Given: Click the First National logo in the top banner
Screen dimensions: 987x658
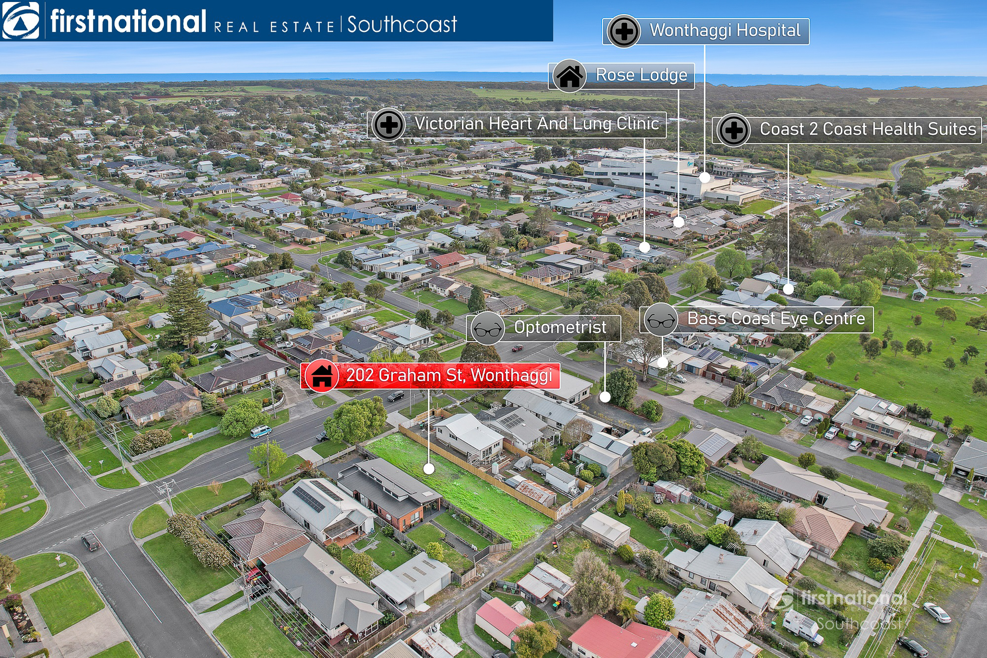Looking at the screenshot, I should (21, 21).
